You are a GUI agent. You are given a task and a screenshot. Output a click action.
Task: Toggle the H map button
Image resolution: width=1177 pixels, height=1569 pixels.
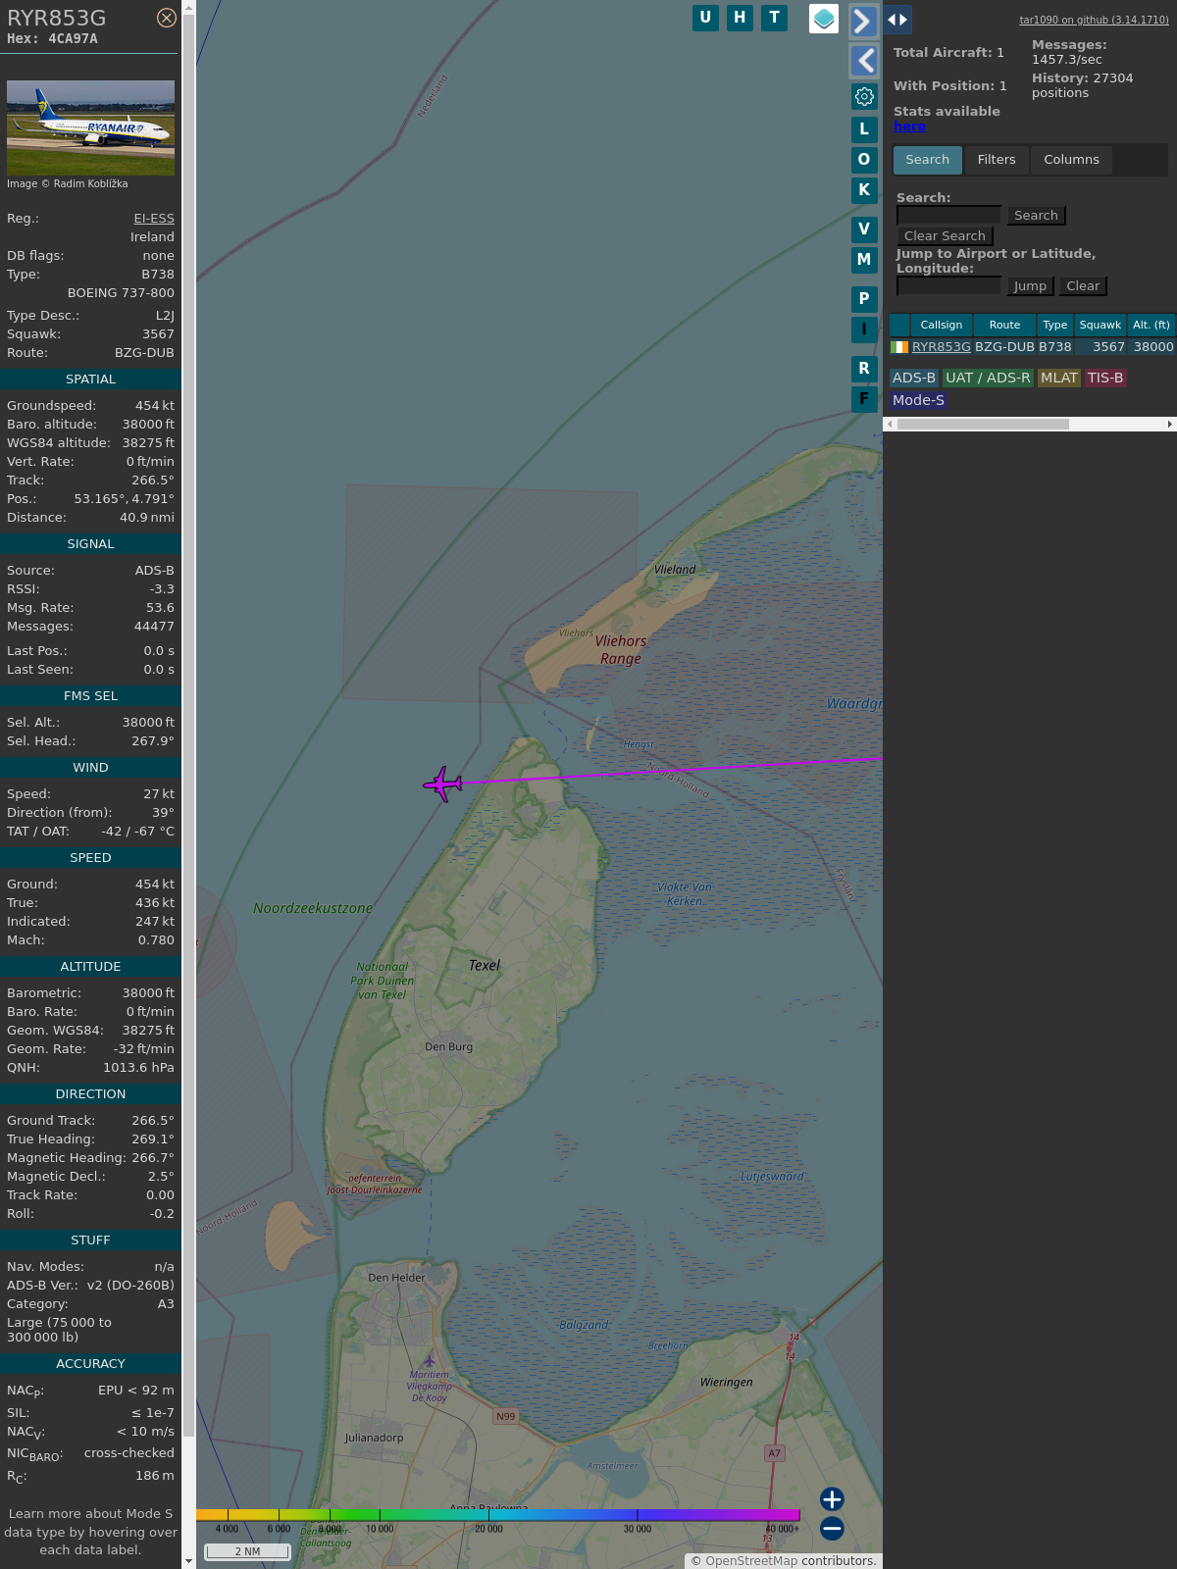[x=740, y=18]
